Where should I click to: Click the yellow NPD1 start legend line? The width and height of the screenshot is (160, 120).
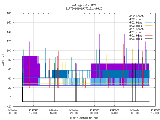(149, 29)
